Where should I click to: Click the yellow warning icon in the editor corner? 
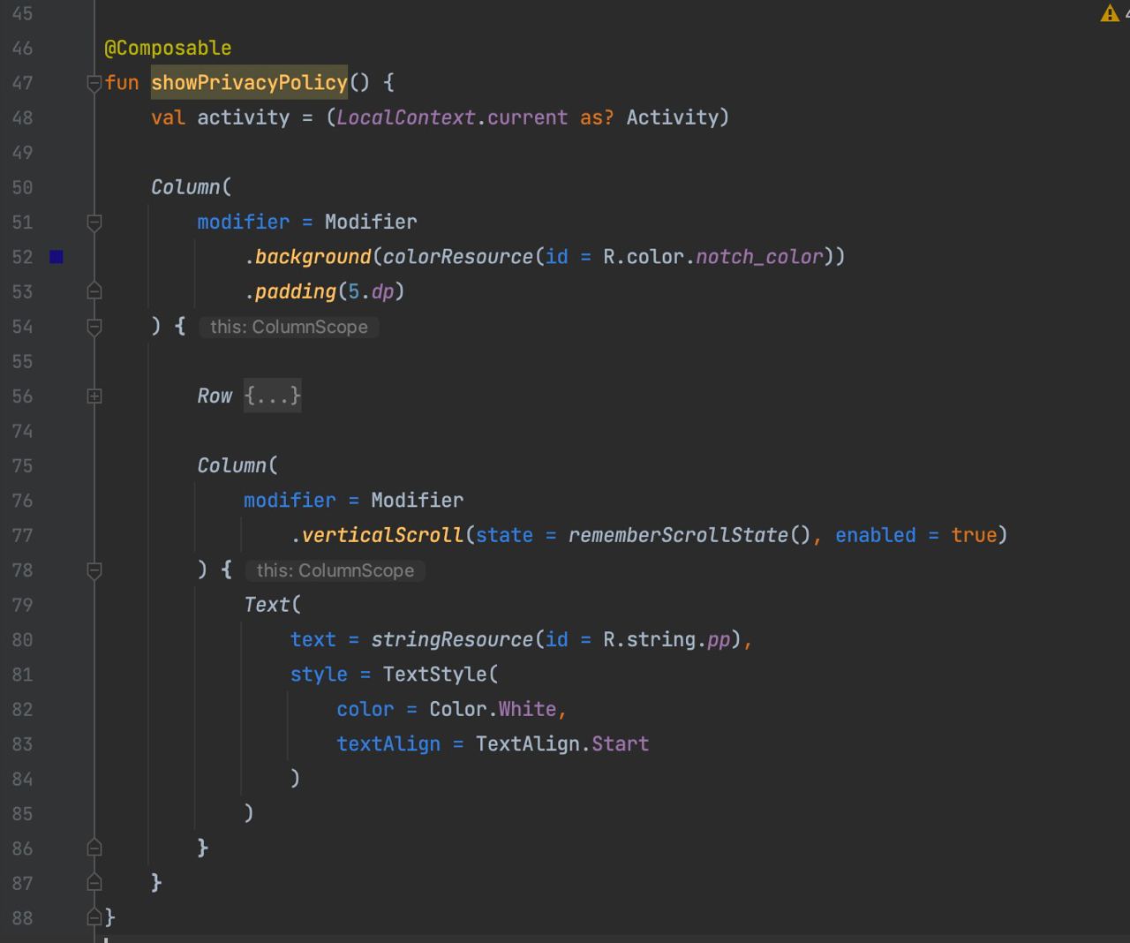tap(1110, 13)
